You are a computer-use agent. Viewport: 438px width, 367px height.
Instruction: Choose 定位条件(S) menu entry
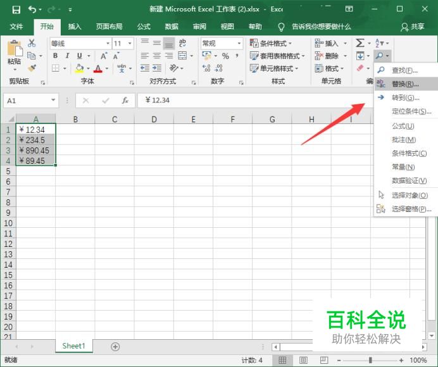(x=406, y=111)
